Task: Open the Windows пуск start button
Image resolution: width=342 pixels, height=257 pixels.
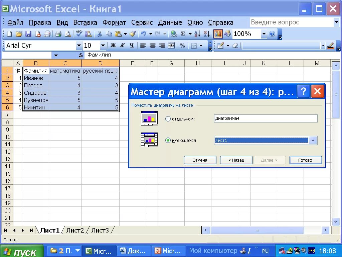Action: click(x=21, y=251)
